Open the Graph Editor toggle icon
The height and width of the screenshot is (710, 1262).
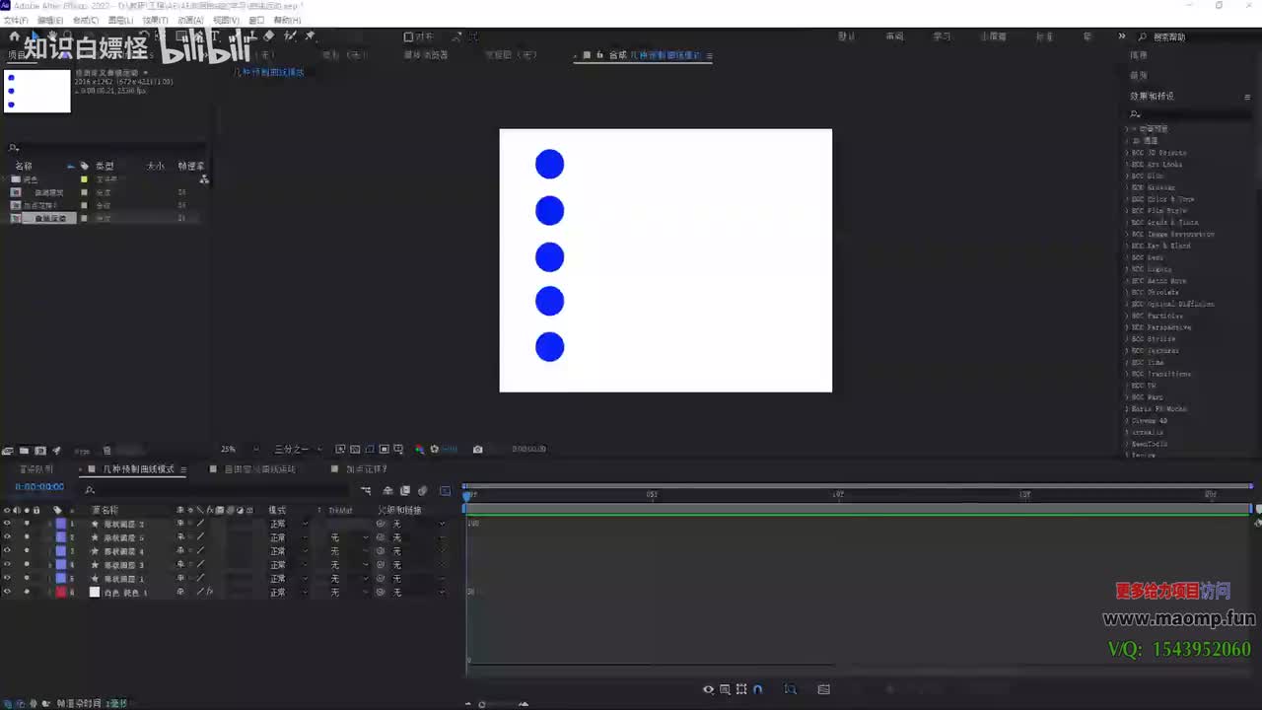click(x=445, y=490)
